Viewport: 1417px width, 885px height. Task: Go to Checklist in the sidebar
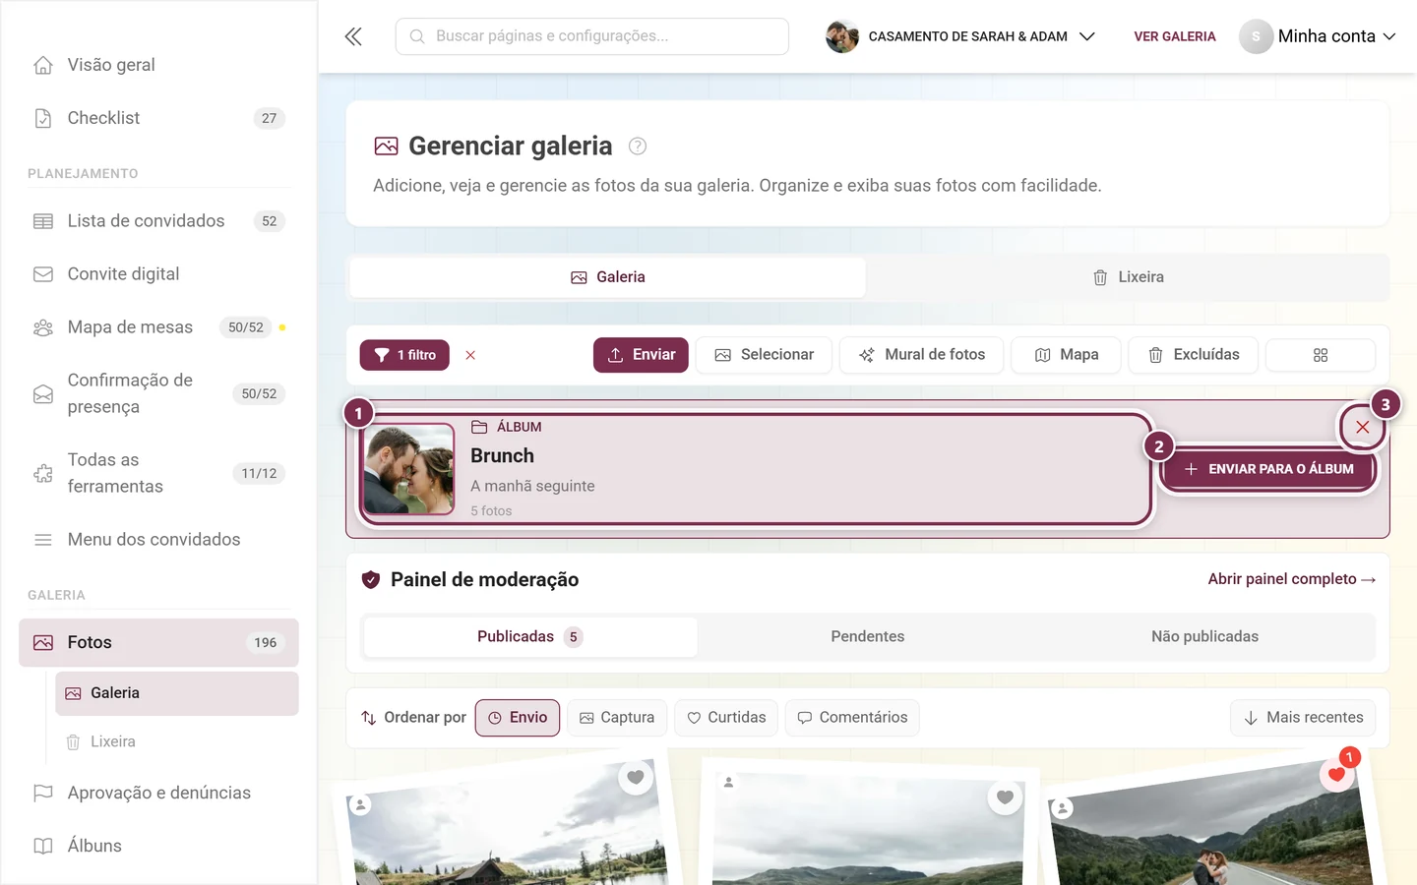click(158, 118)
